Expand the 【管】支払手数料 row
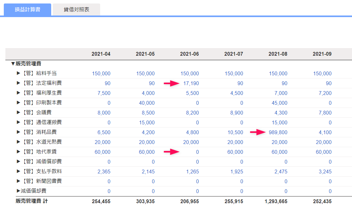Viewport: 352px width, 206px height. [x=18, y=172]
